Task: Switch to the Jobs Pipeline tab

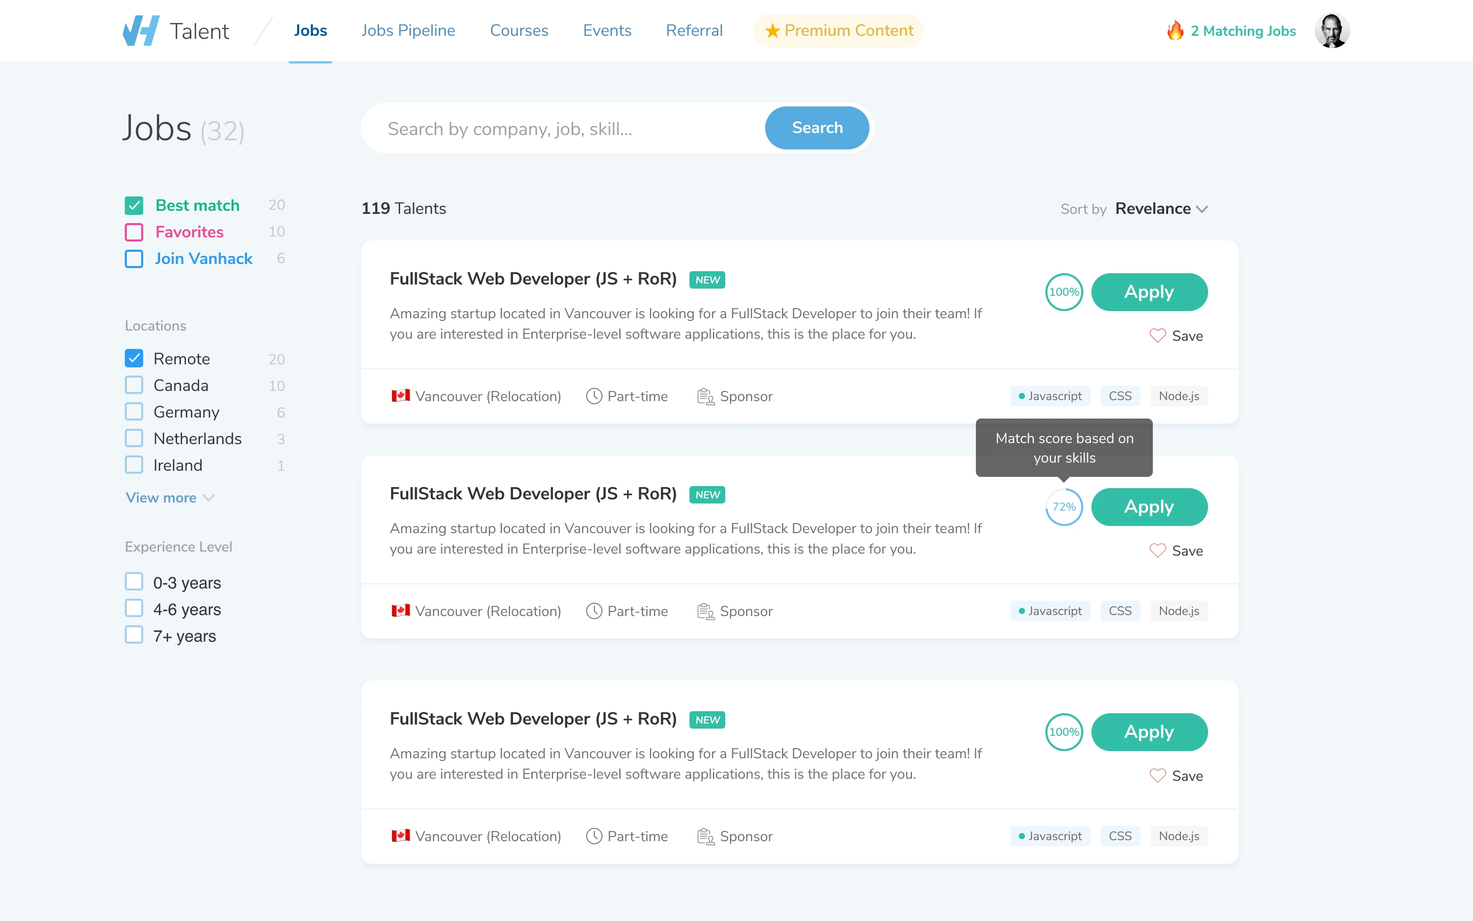Action: point(409,30)
